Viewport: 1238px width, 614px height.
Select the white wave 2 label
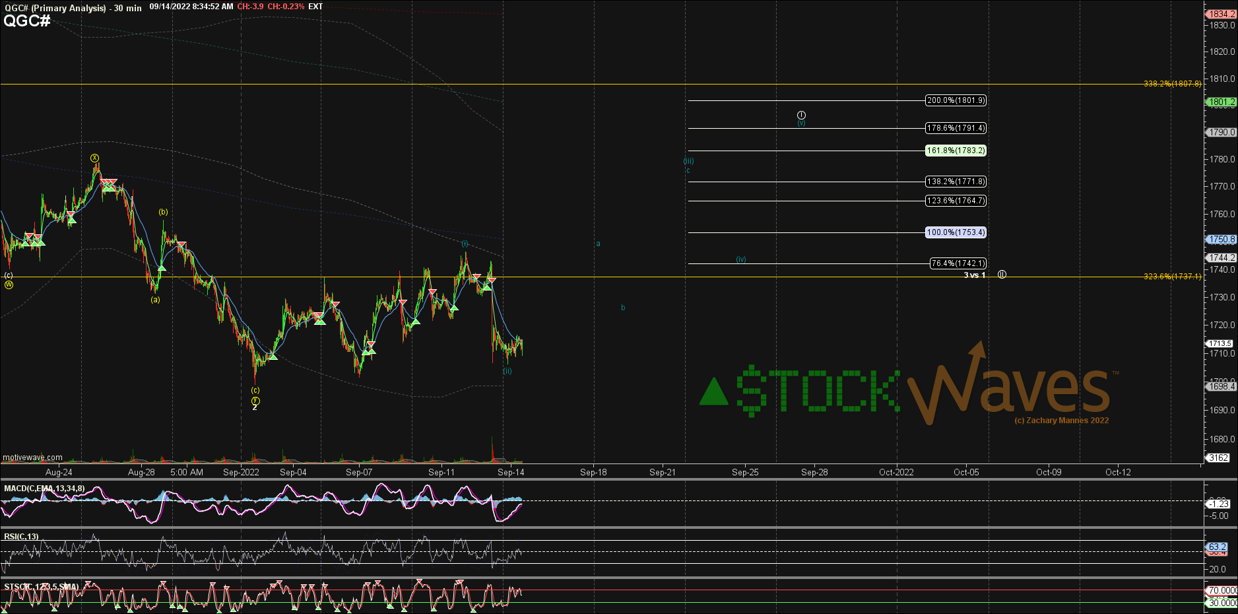[255, 407]
